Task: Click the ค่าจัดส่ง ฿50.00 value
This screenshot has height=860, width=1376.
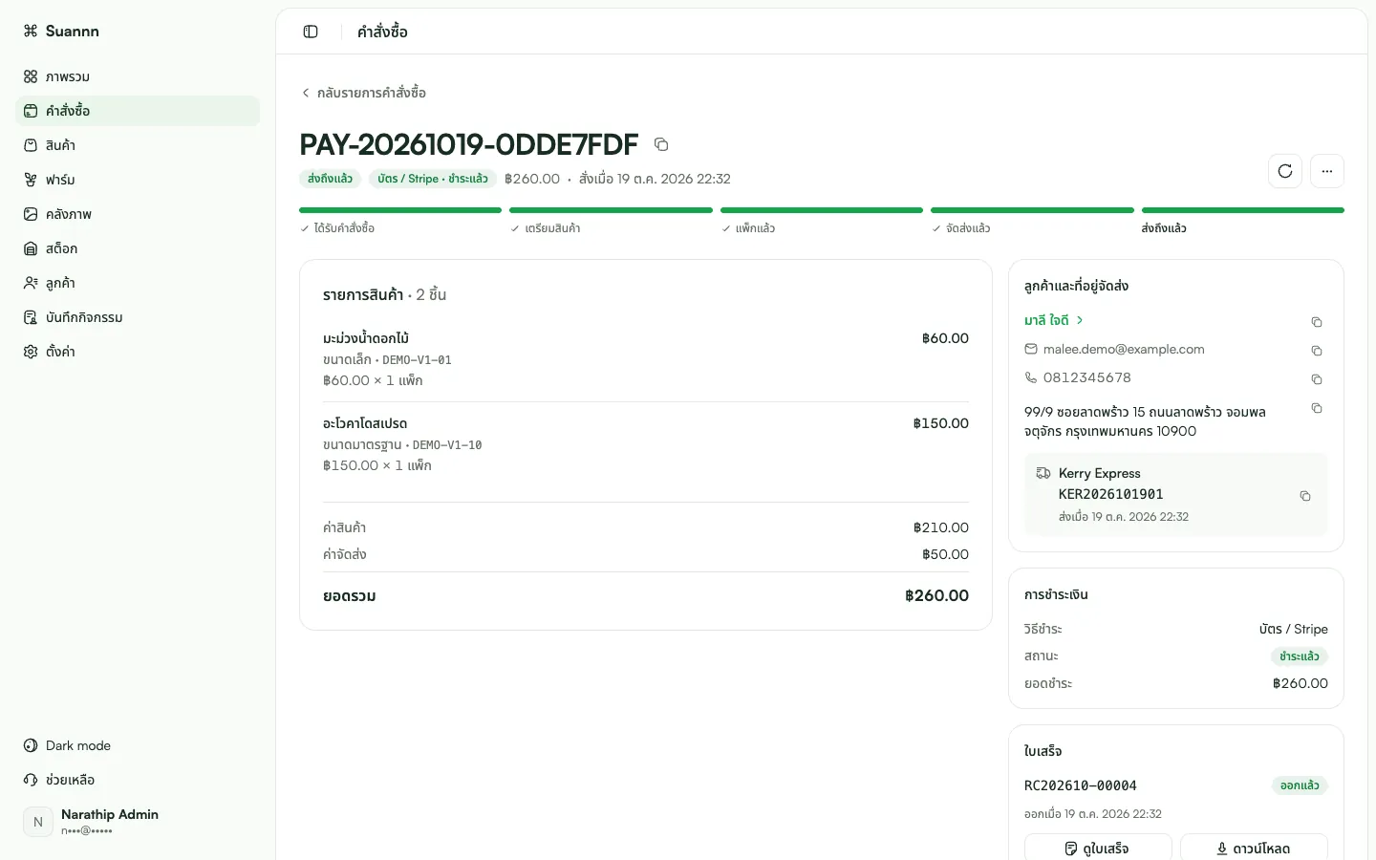Action: [945, 554]
